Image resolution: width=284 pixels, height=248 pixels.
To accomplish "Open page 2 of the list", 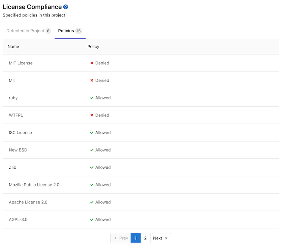I will click(x=145, y=238).
